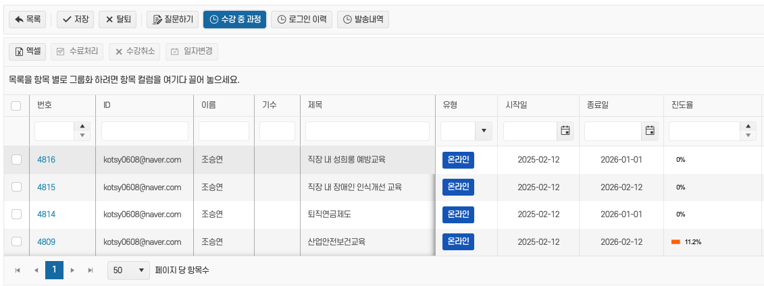Open the 종료일 calendar picker icon
The image size is (764, 286).
point(650,131)
